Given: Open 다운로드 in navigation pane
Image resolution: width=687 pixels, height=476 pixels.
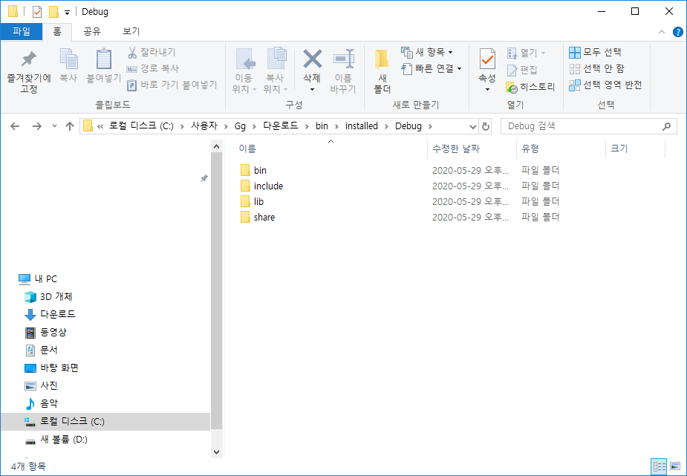Looking at the screenshot, I should [x=57, y=314].
